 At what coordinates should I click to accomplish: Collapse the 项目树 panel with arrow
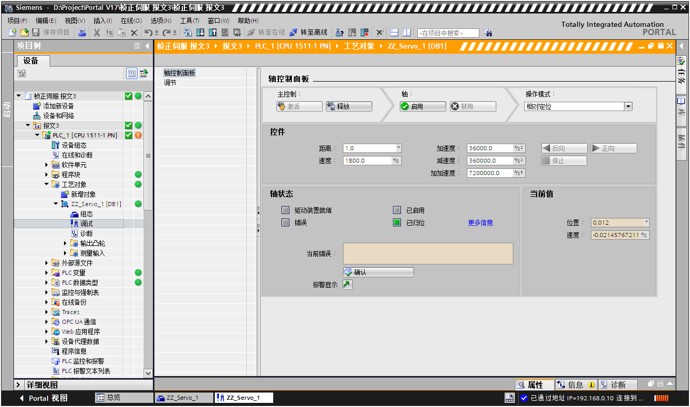pyautogui.click(x=147, y=46)
